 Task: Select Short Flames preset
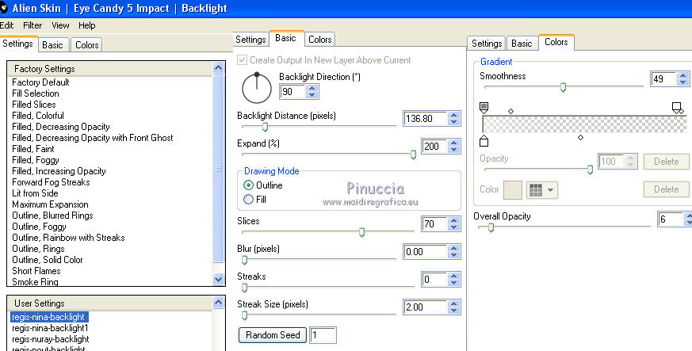(36, 271)
